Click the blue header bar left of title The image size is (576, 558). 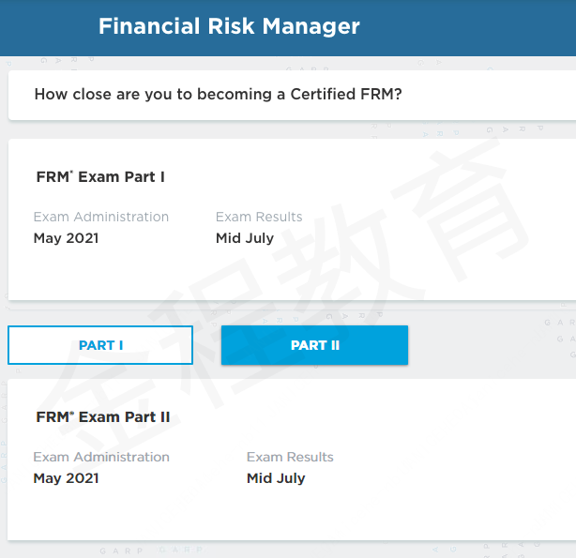point(48,27)
